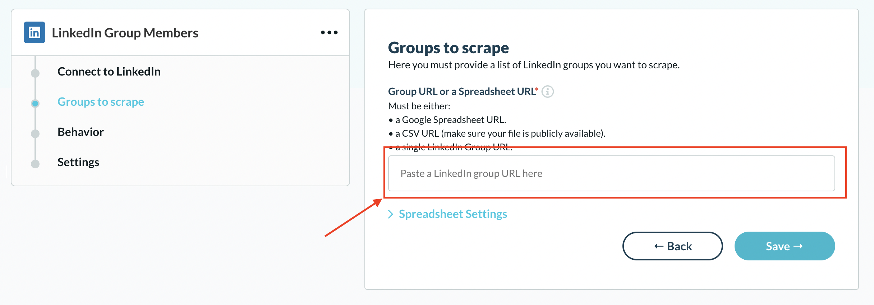Viewport: 874px width, 305px height.
Task: Click the active Groups to scrape step dot
Action: pos(35,104)
